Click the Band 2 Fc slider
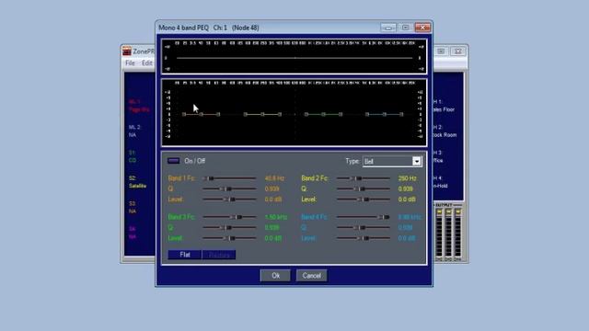Image resolution: width=589 pixels, height=331 pixels. [x=363, y=178]
